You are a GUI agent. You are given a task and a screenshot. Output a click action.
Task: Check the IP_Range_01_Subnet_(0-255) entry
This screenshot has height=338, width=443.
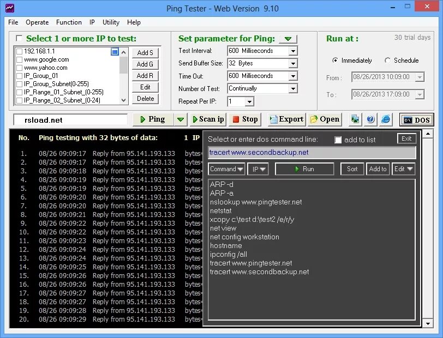tap(20, 92)
